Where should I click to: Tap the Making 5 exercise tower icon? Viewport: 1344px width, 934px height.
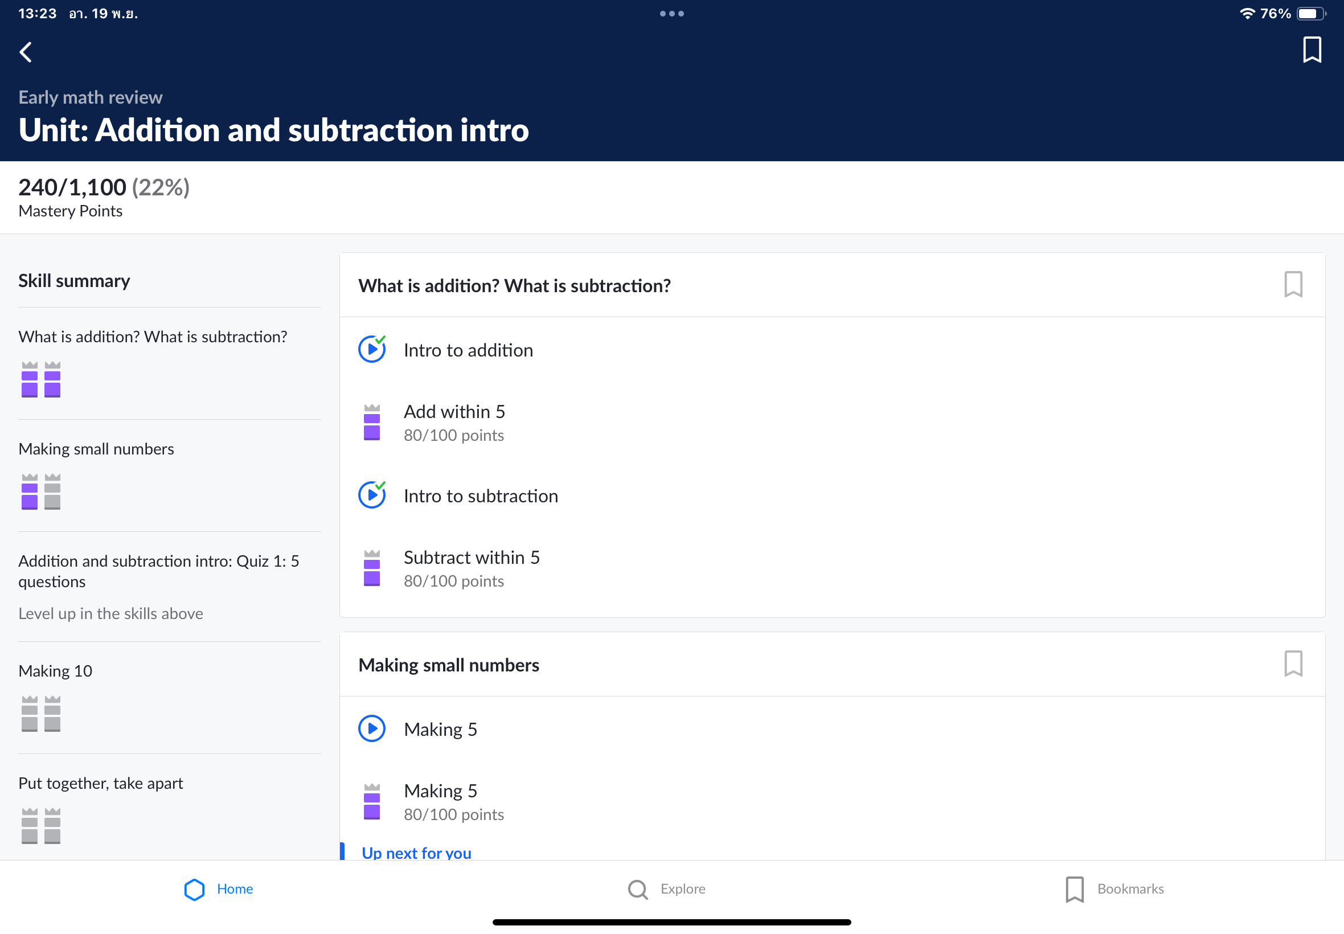coord(372,801)
